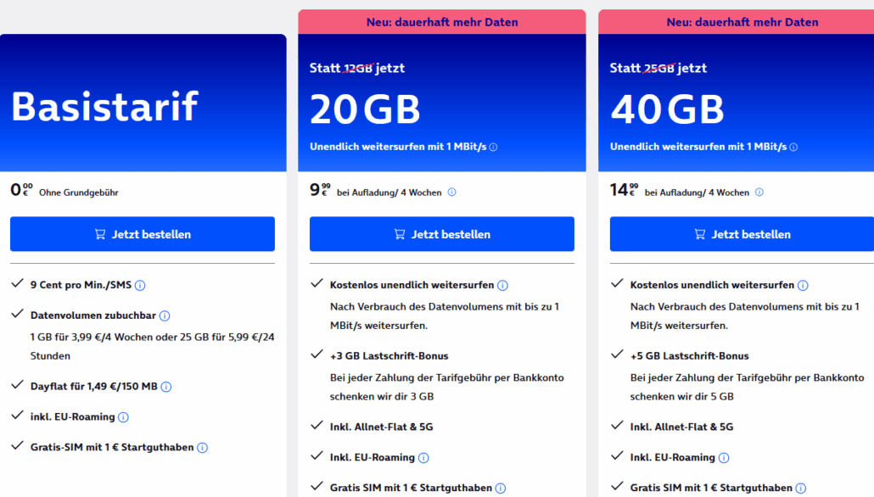The image size is (874, 497).
Task: Open the Unendlich weitersurfen tooltip in the 40 GB card
Action: (793, 147)
